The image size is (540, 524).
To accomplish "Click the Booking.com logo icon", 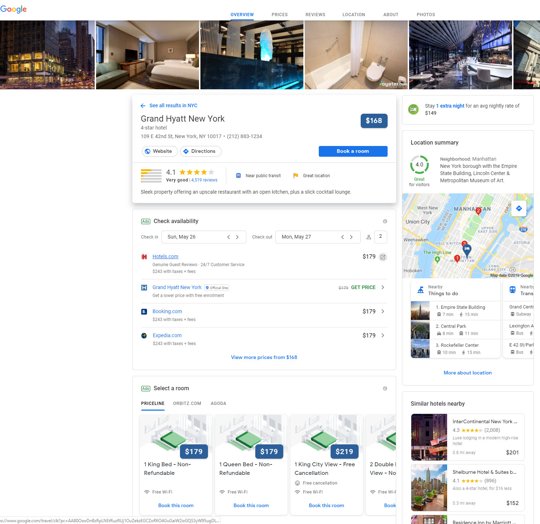I will point(144,312).
